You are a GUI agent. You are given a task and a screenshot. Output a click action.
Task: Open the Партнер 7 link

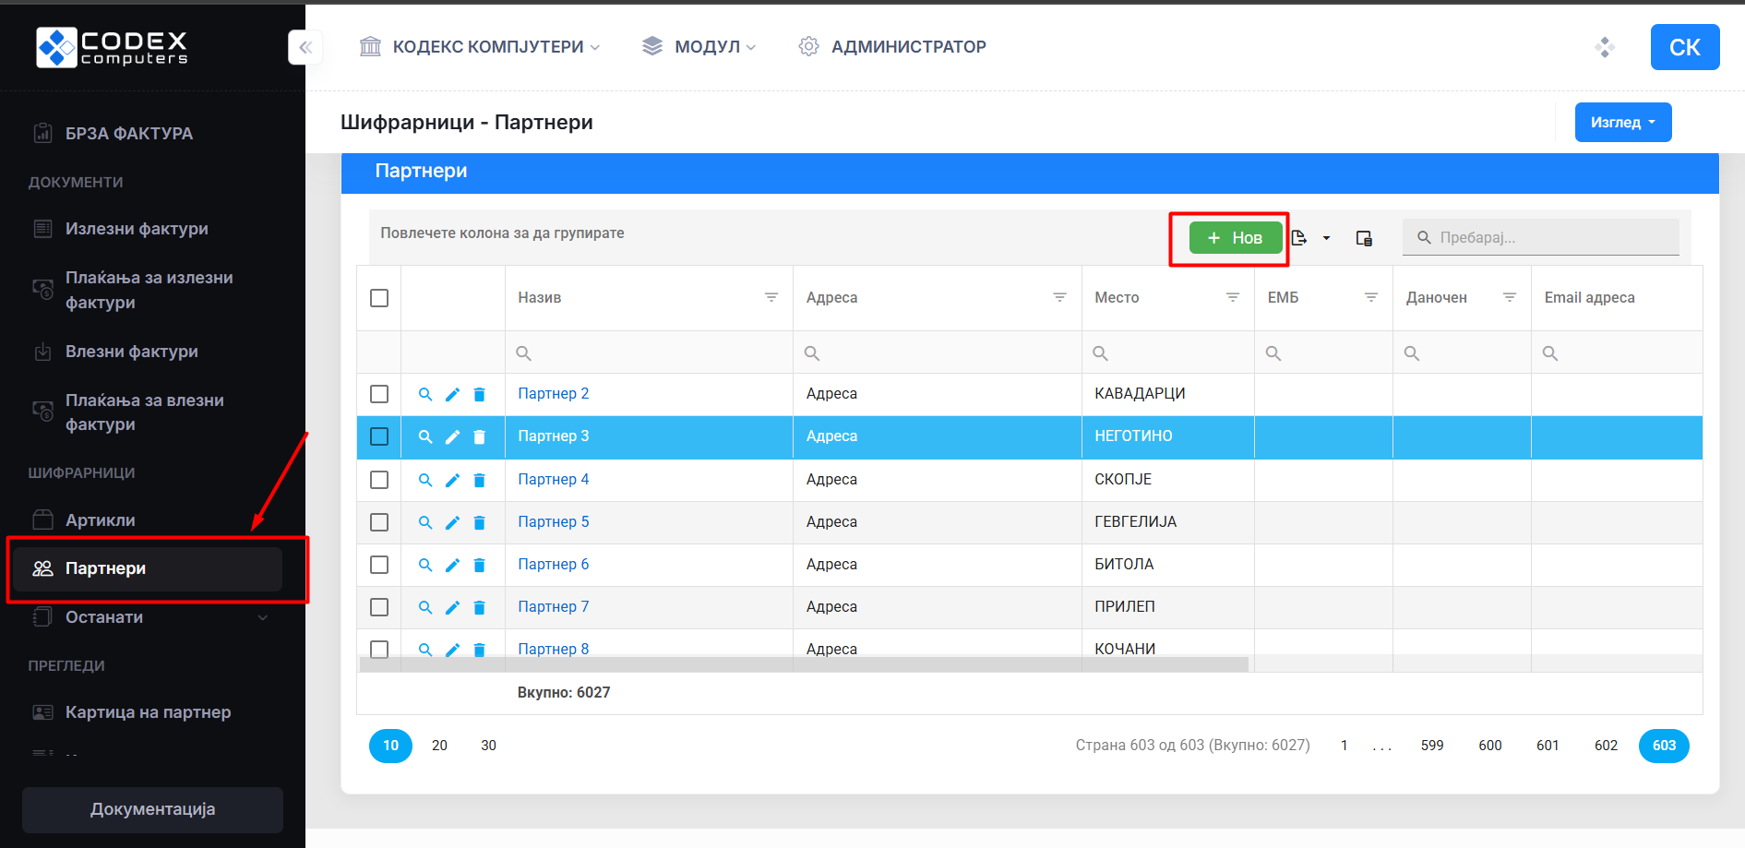(x=553, y=607)
